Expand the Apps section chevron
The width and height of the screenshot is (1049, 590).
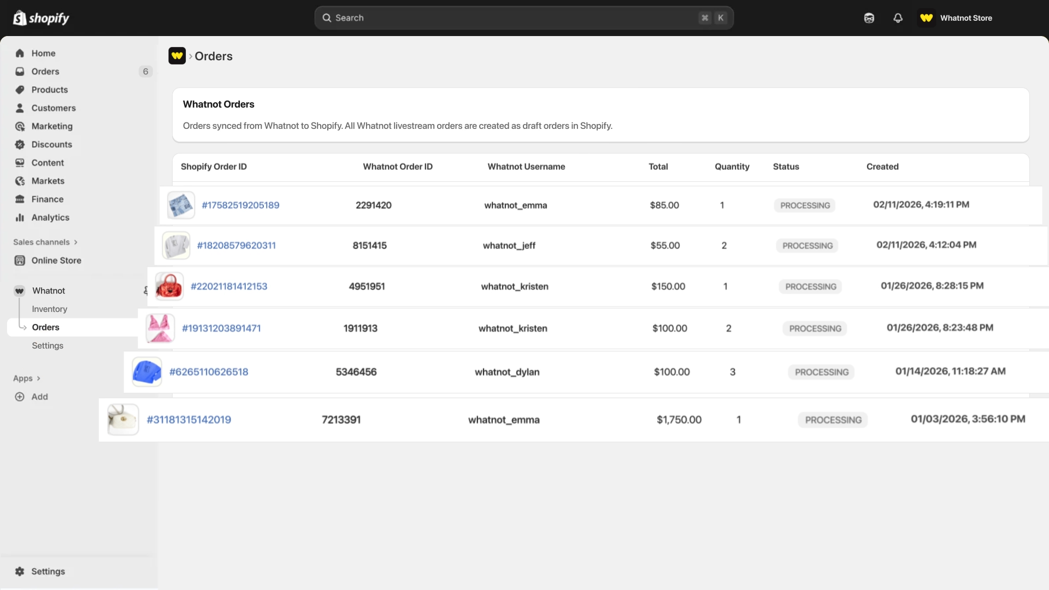point(38,379)
